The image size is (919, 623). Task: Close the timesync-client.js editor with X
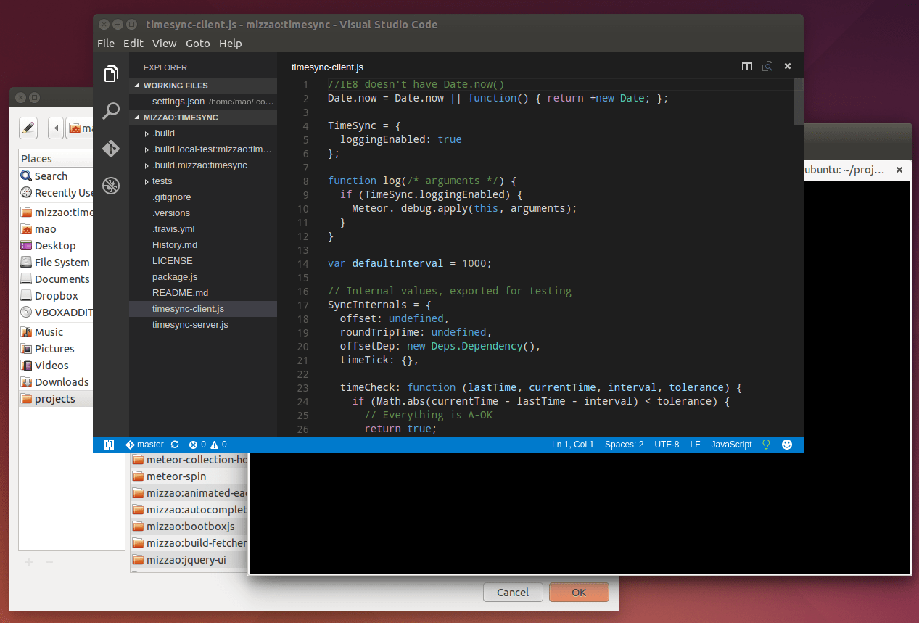788,66
